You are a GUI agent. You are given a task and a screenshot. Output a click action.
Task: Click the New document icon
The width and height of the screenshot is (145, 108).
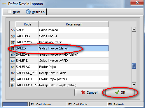(x=9, y=12)
